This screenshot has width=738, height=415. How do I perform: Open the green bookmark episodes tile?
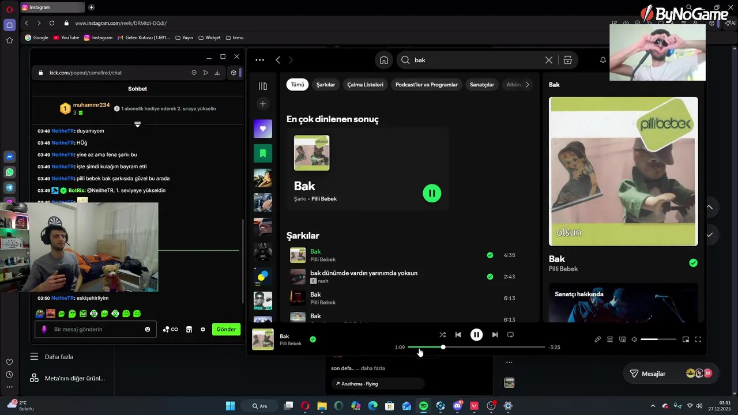263,153
